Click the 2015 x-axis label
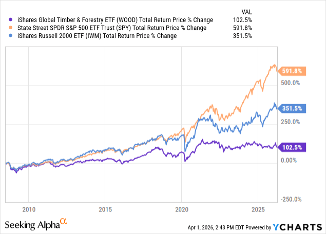 tap(105, 209)
